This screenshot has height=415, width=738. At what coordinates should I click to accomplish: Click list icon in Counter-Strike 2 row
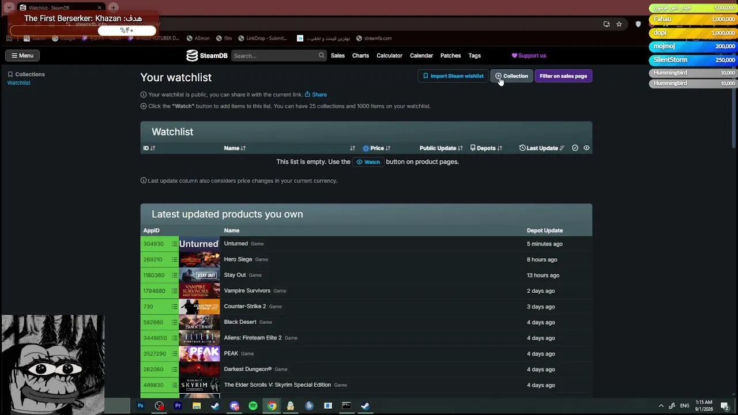(174, 307)
